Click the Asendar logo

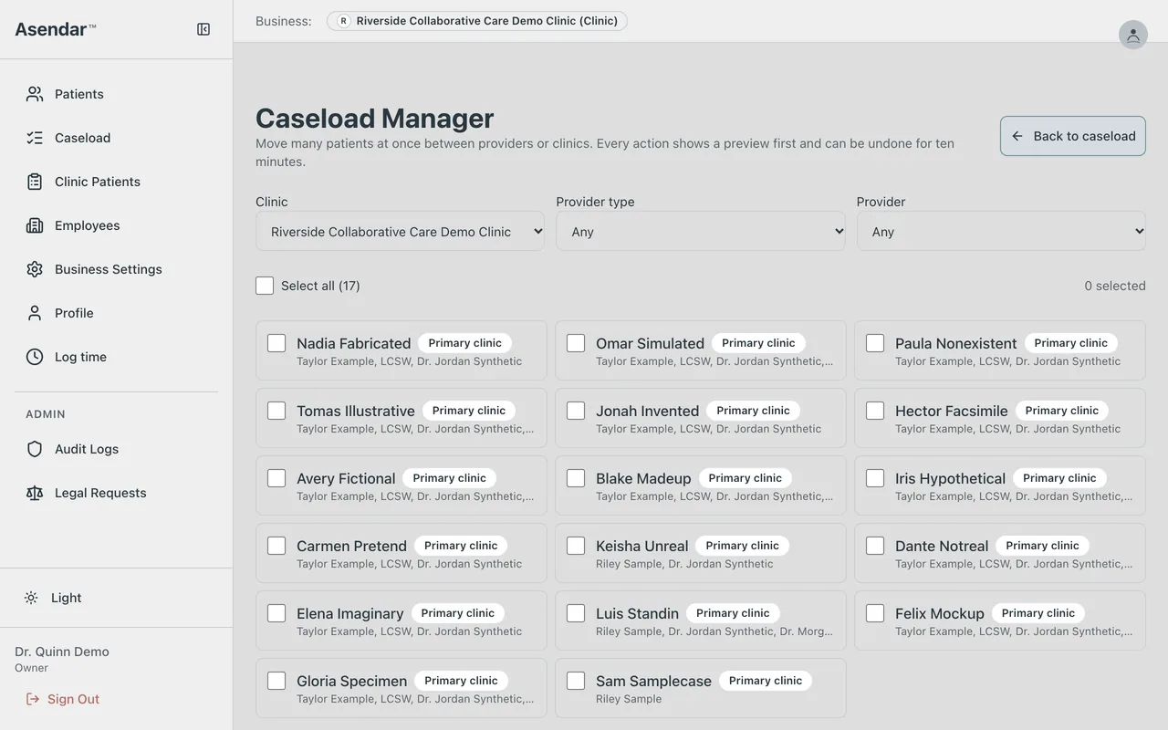(56, 29)
